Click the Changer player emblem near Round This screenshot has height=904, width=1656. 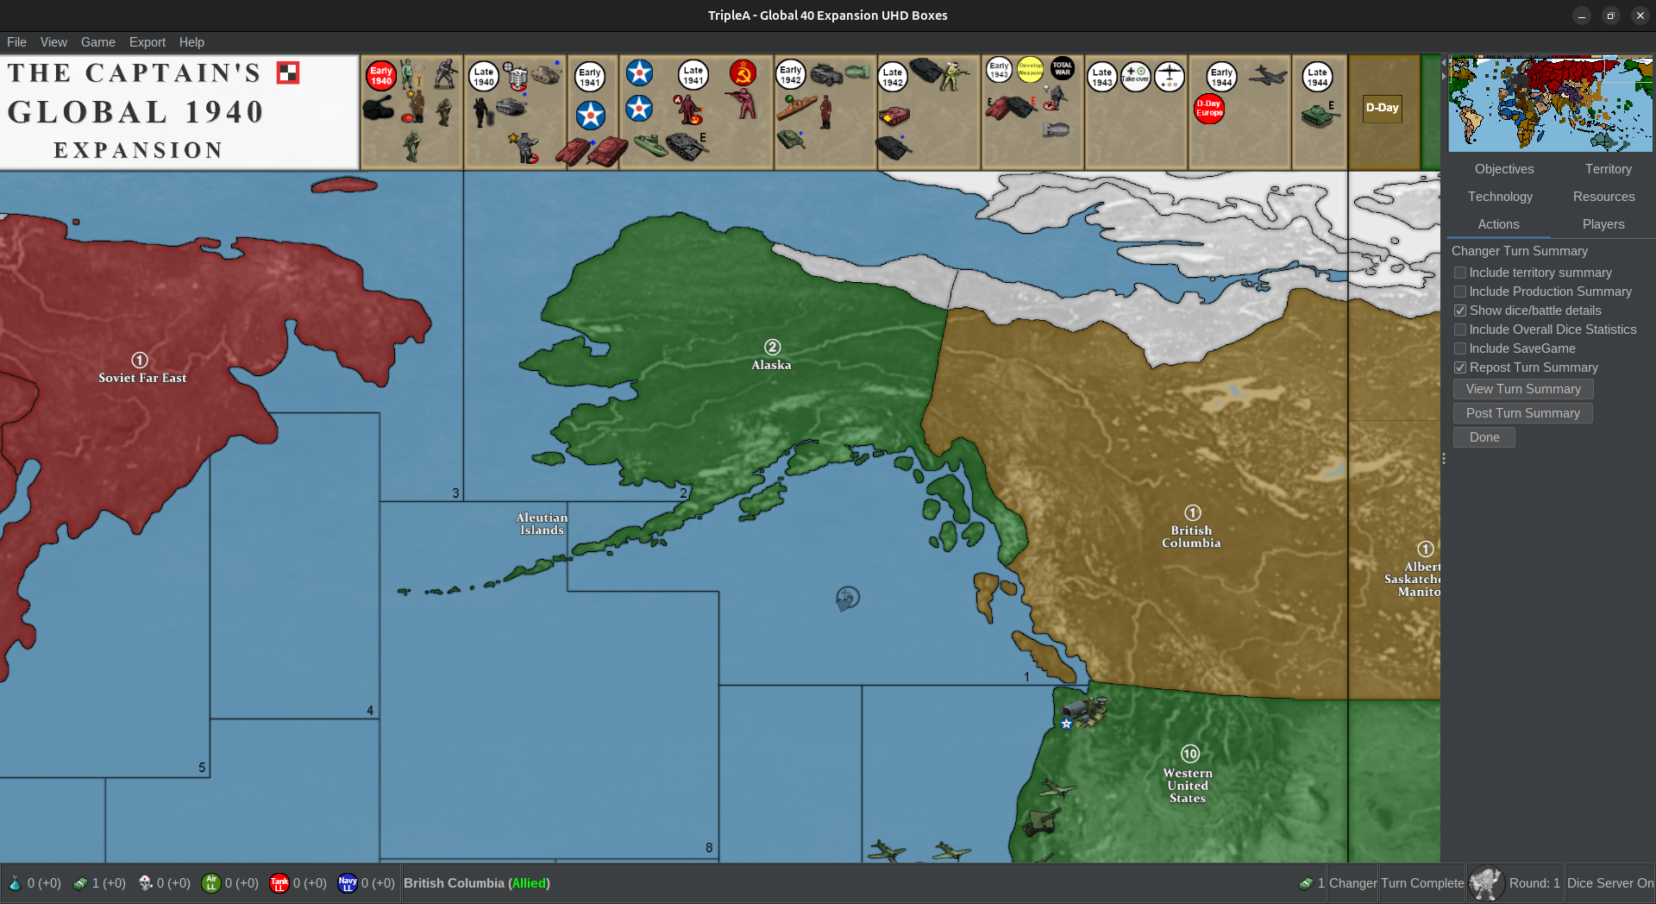[1486, 883]
